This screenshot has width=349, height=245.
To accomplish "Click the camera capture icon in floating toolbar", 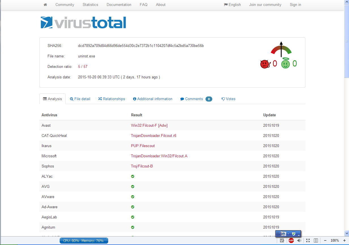I will point(283,234).
